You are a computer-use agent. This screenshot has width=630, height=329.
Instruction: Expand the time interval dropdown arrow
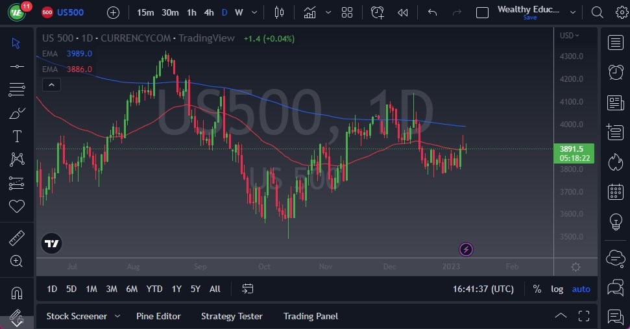point(253,12)
